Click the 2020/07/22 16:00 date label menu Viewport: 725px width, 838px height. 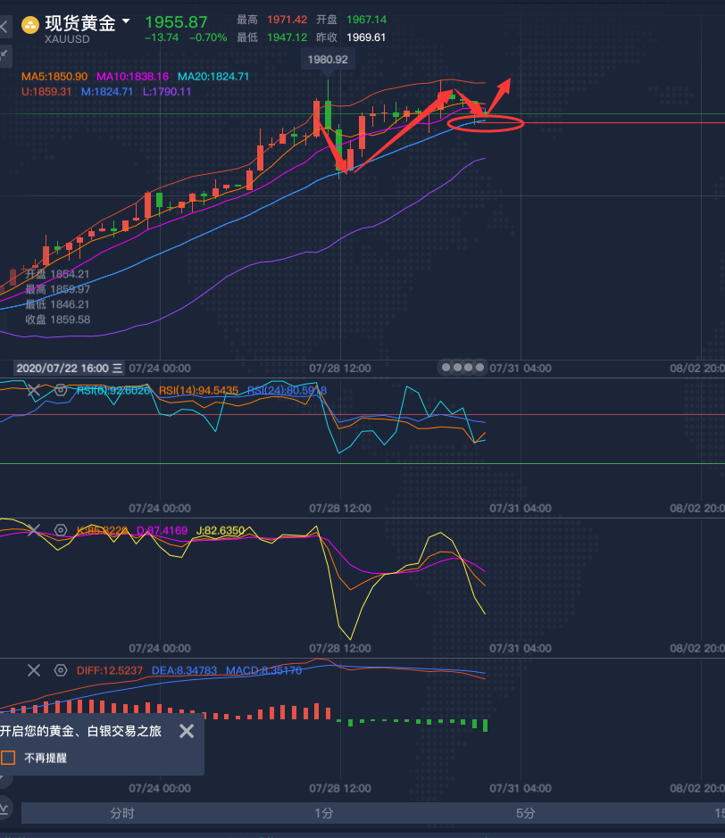click(70, 368)
